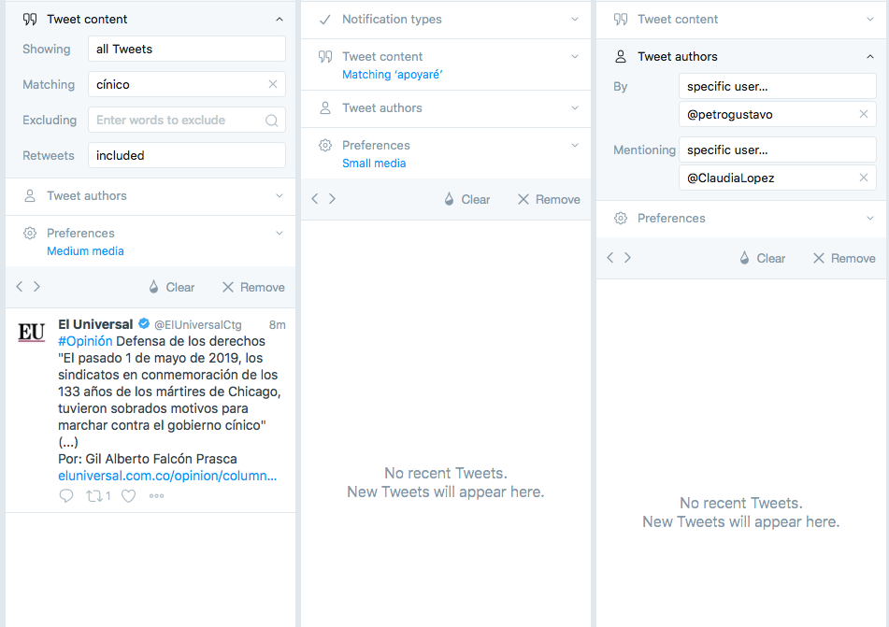The image size is (889, 627).
Task: Open the By 'specific user...' dropdown
Action: [778, 87]
